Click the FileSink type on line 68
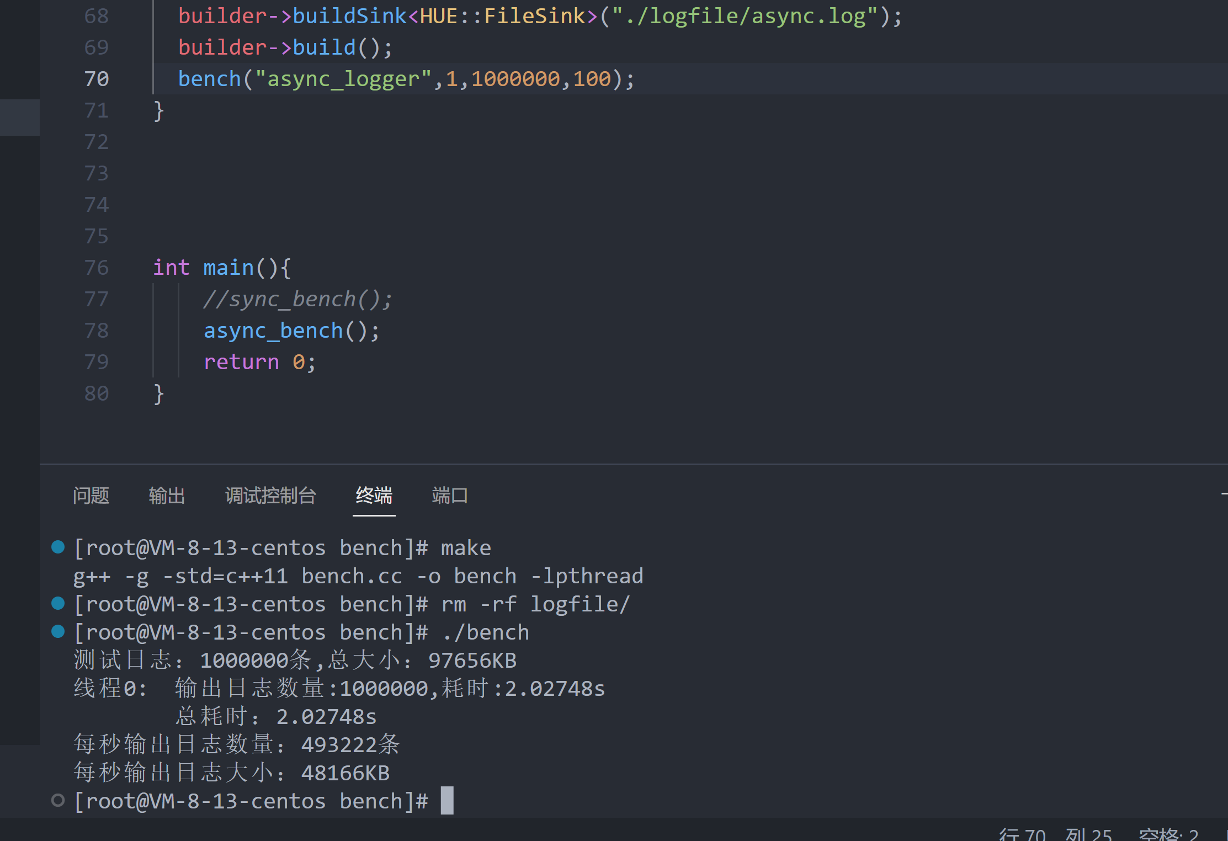Image resolution: width=1228 pixels, height=841 pixels. click(534, 16)
